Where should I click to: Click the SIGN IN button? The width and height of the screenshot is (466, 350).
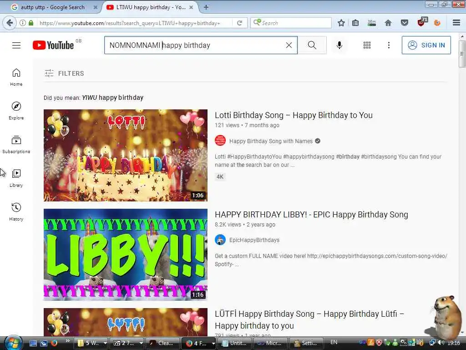click(426, 45)
